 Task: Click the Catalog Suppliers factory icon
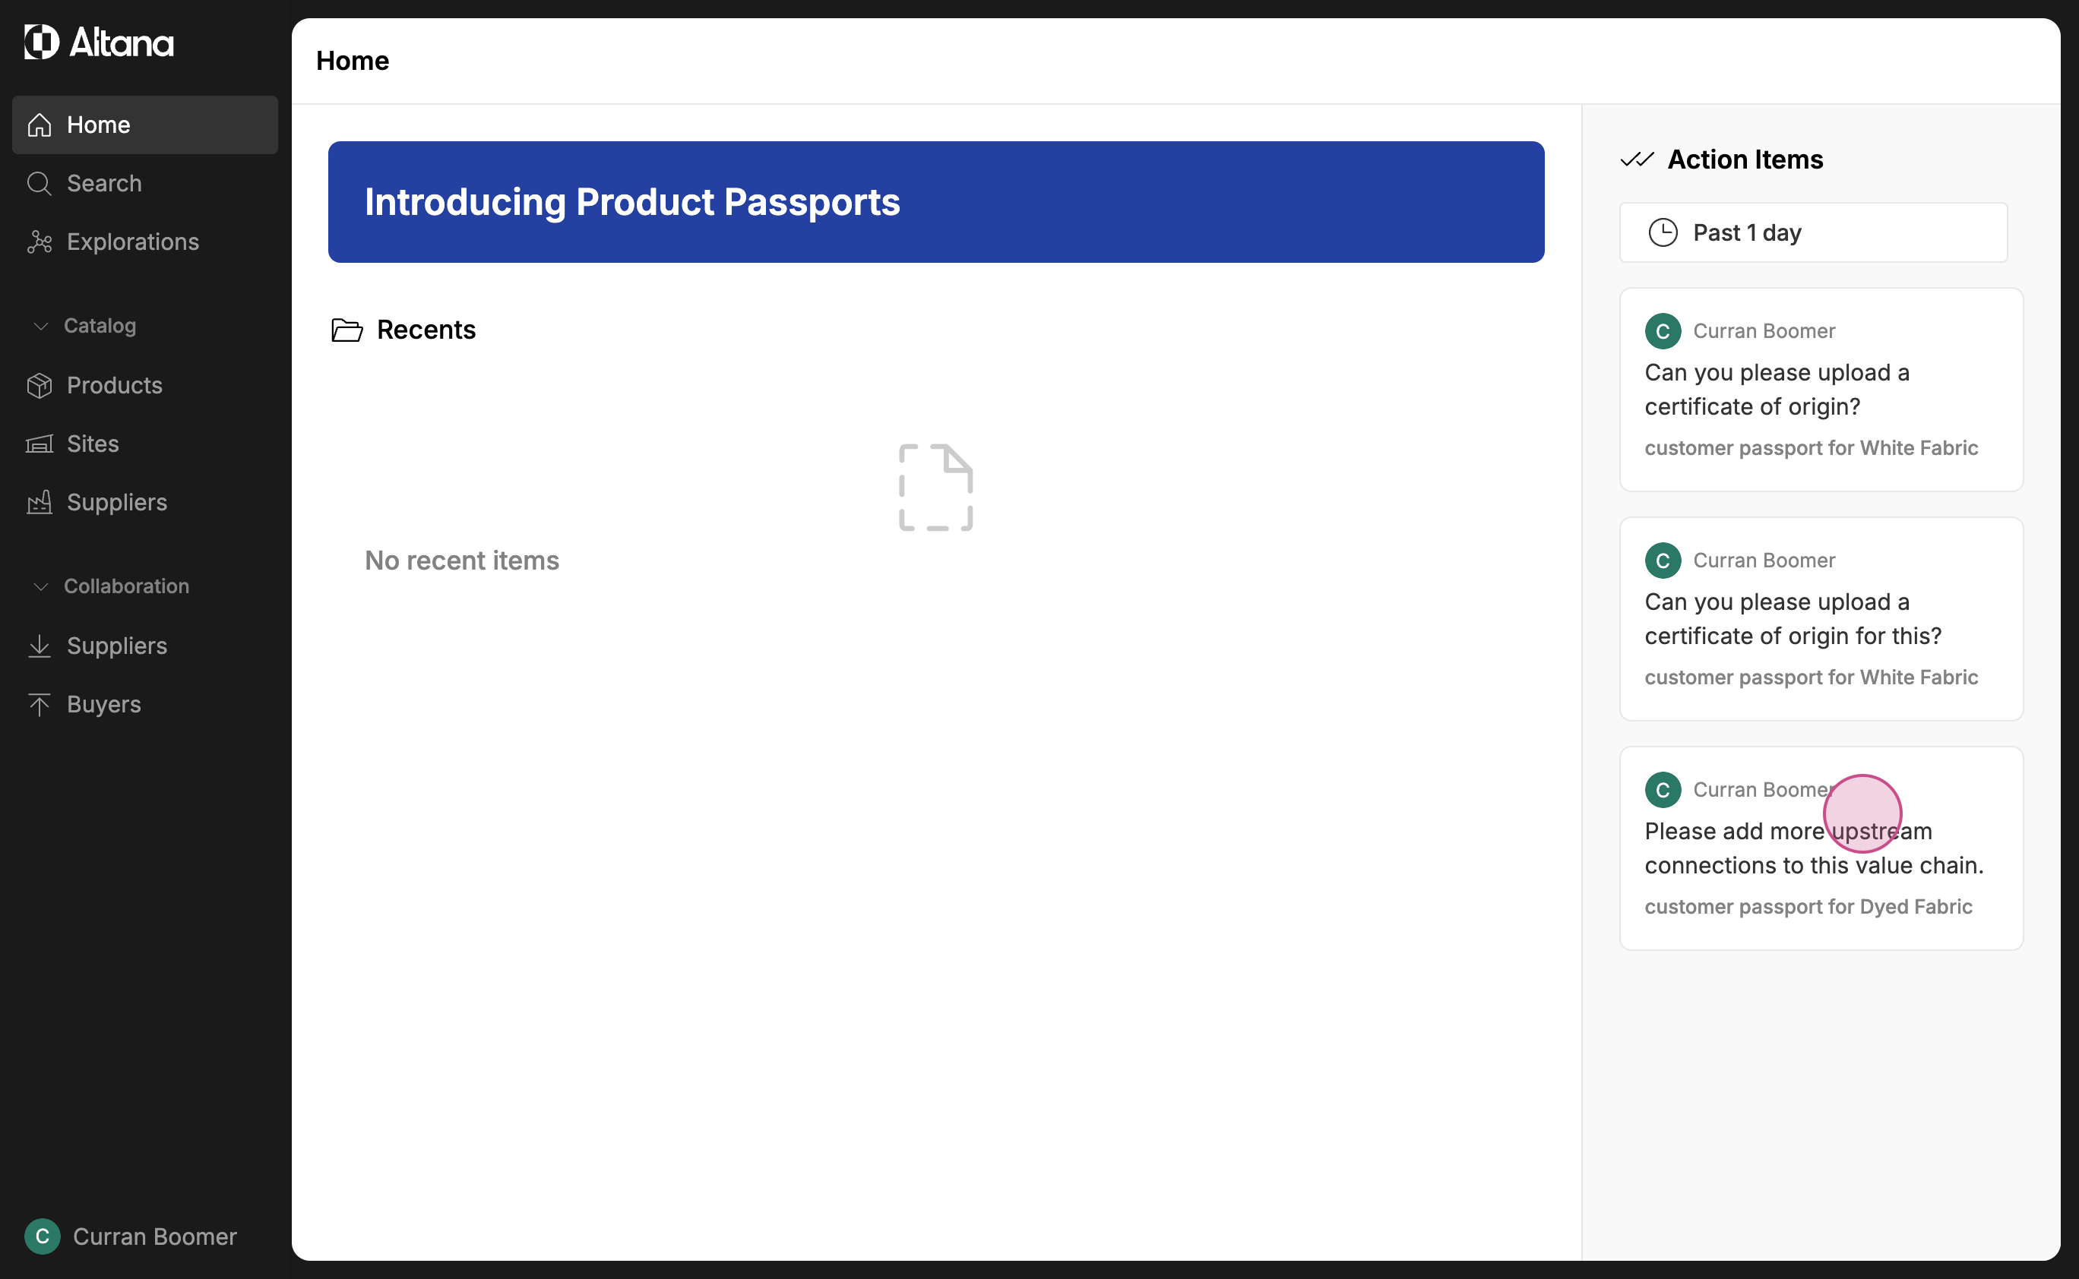click(40, 503)
